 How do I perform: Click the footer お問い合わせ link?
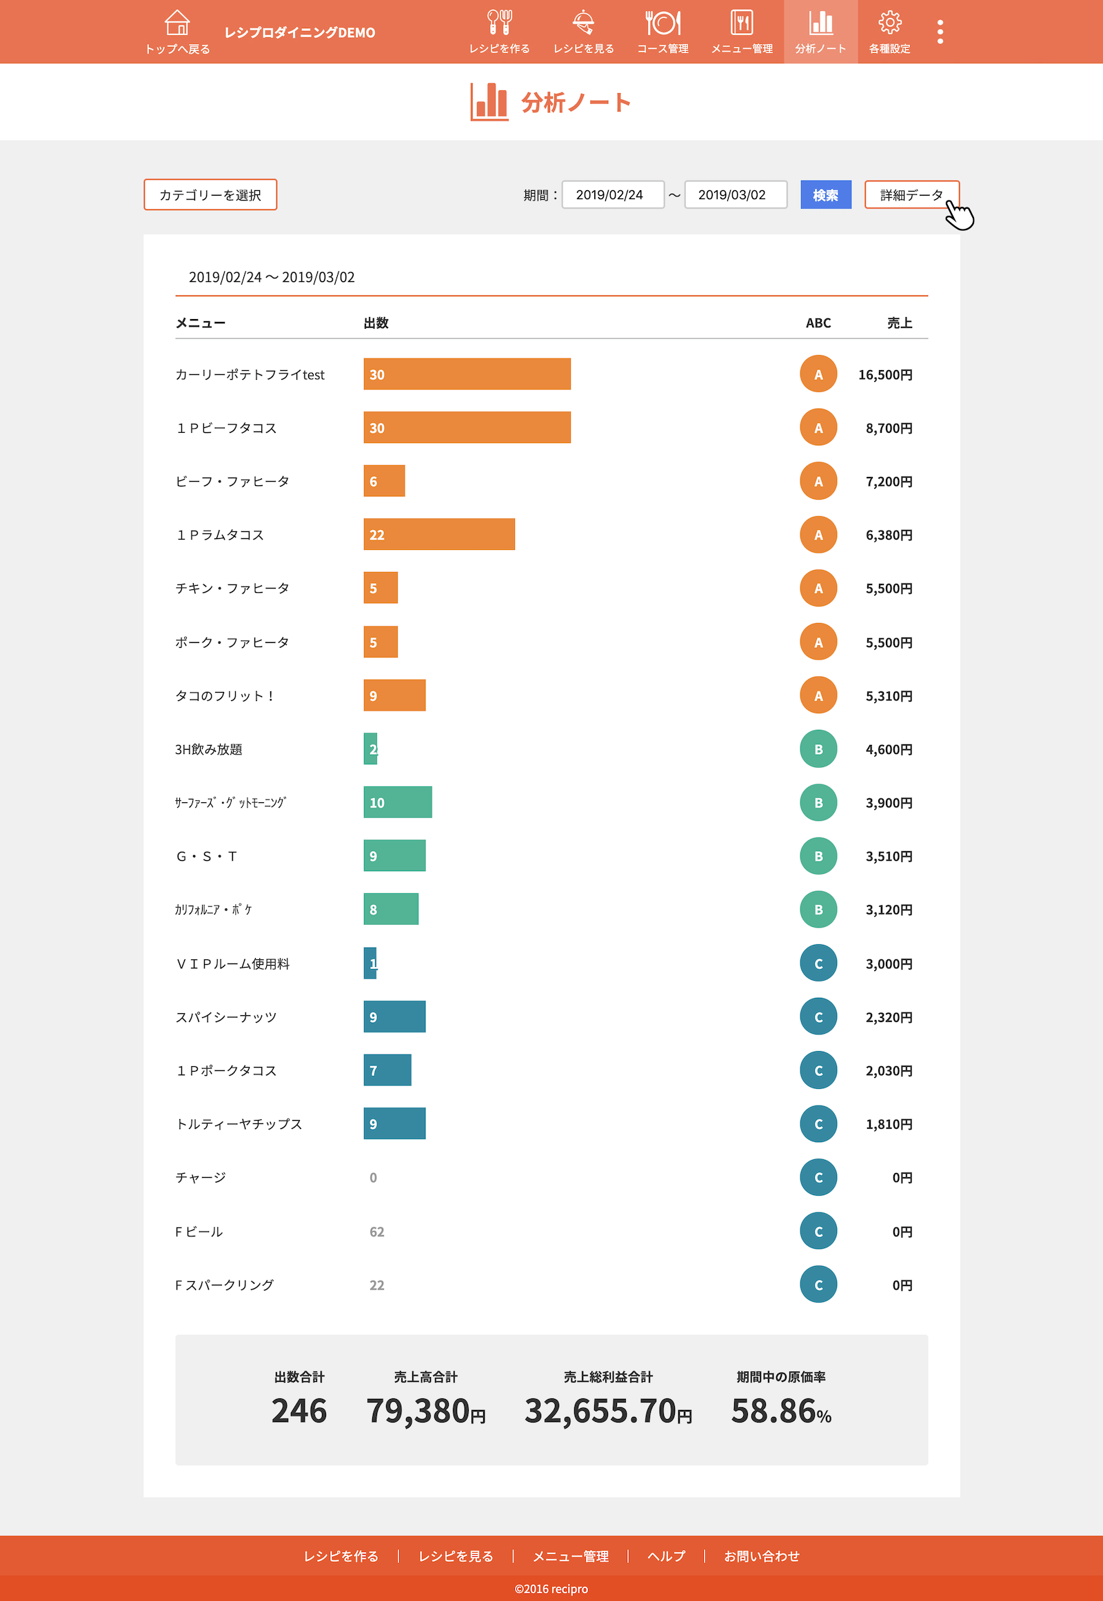pos(762,1556)
